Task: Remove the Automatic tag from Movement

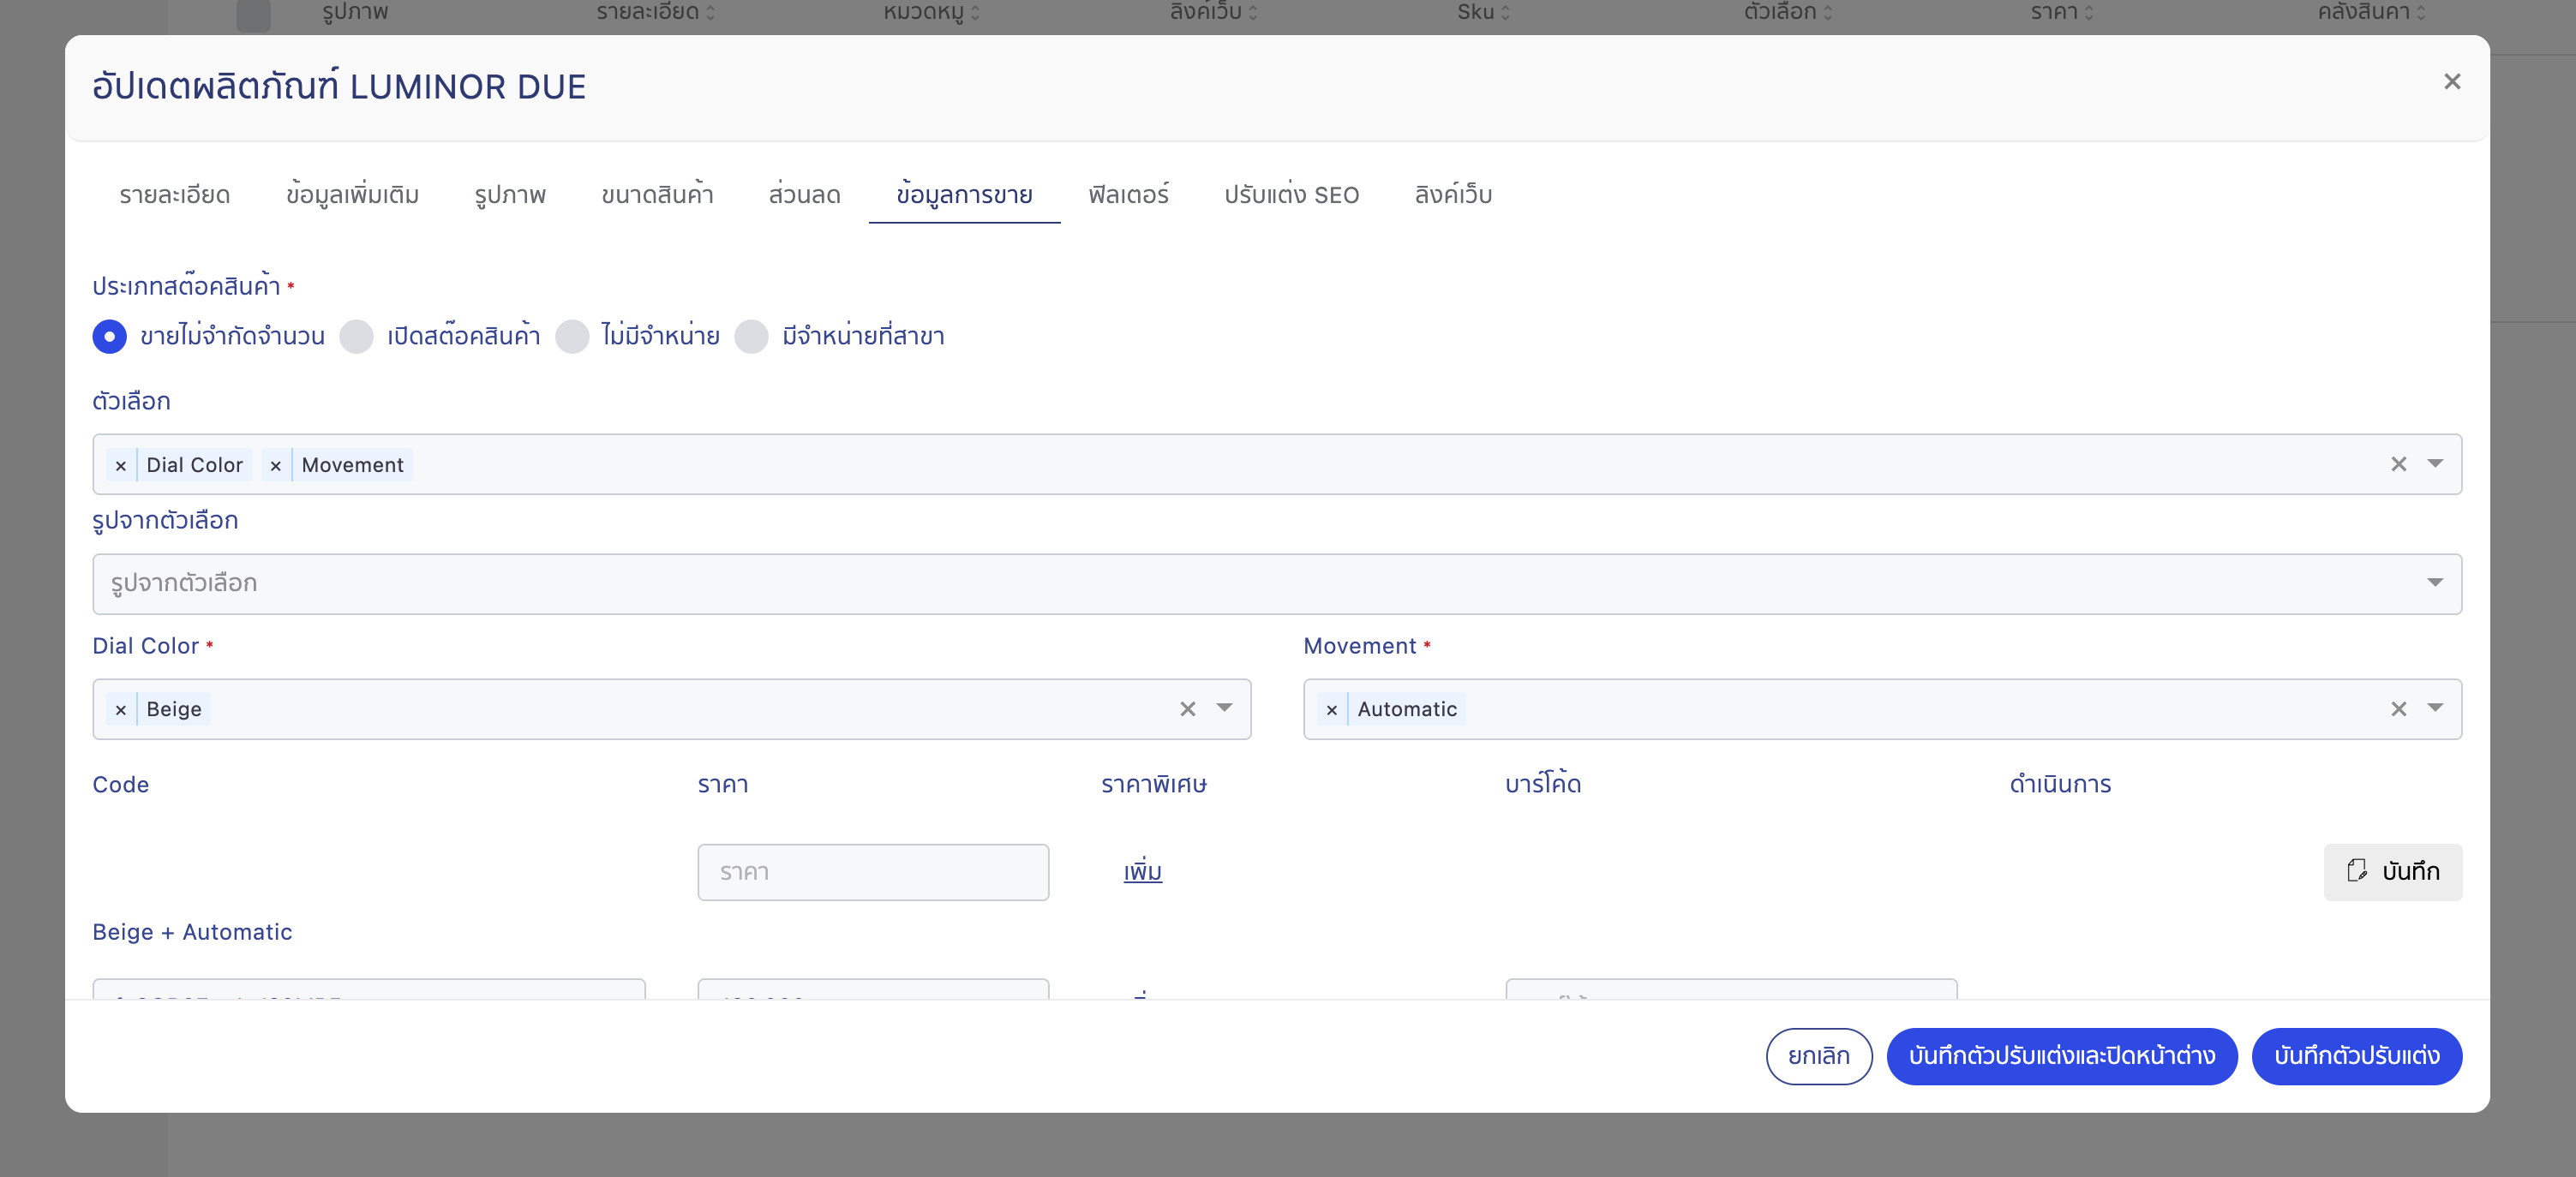Action: point(1332,709)
